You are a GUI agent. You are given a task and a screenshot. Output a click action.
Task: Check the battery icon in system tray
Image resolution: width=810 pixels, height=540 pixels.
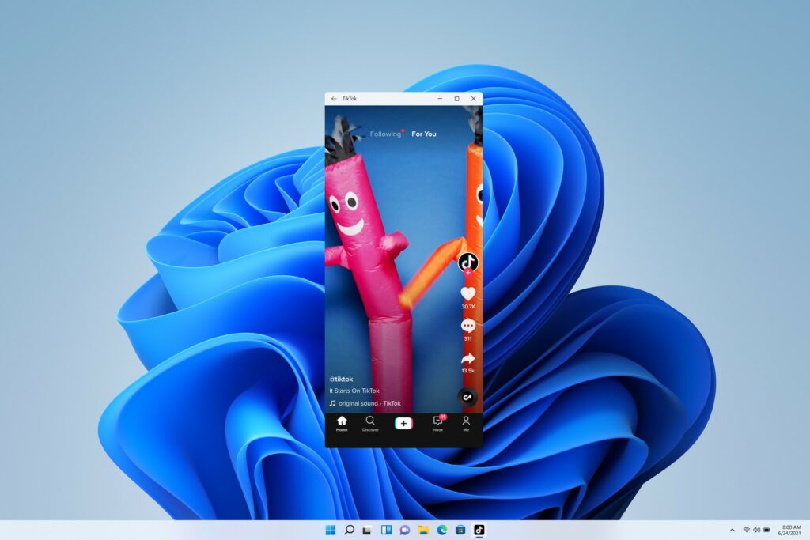click(767, 531)
